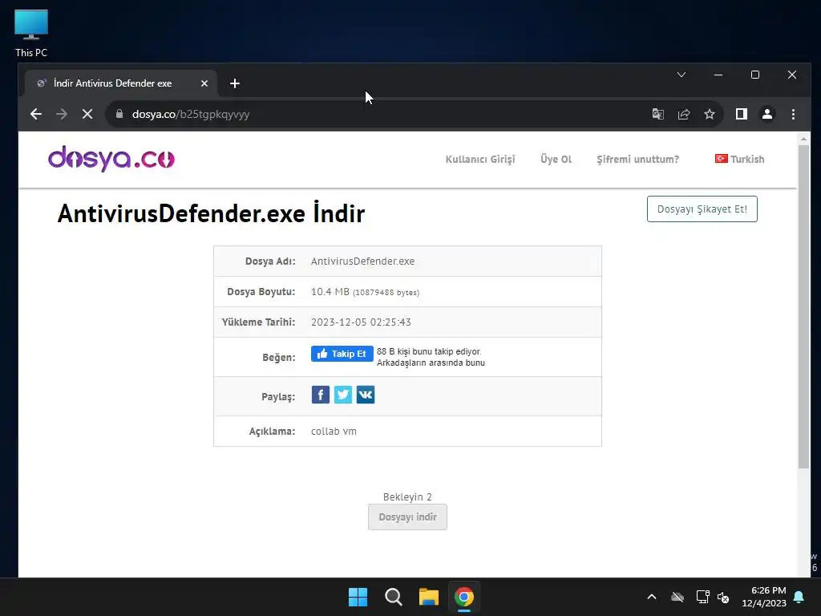Click the cloud sync tray icon
This screenshot has width=821, height=616.
pyautogui.click(x=677, y=597)
